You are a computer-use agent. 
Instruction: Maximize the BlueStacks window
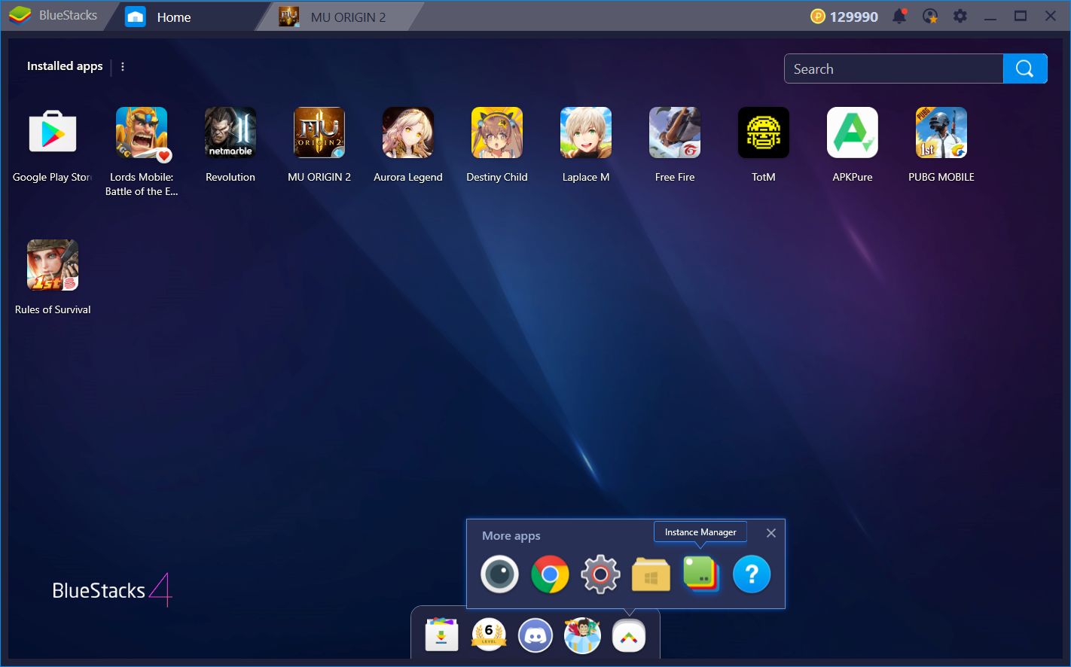(x=1021, y=16)
